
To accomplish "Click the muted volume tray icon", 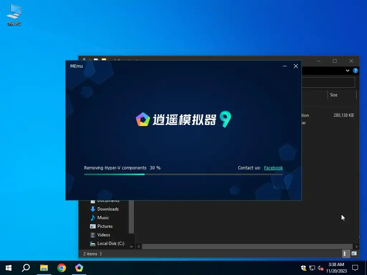I will pyautogui.click(x=320, y=268).
